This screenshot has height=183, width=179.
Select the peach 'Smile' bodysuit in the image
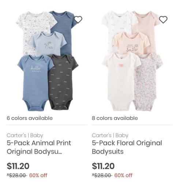[131, 43]
